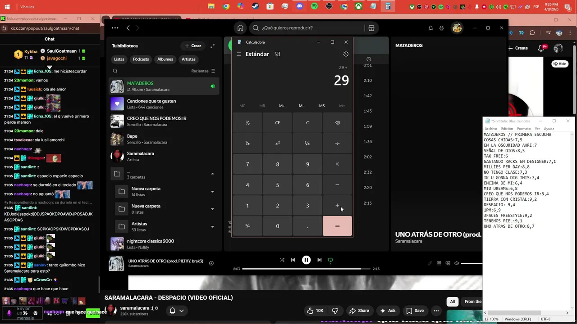Add current song to liked songs
Image resolution: width=577 pixels, height=324 pixels.
pyautogui.click(x=211, y=263)
